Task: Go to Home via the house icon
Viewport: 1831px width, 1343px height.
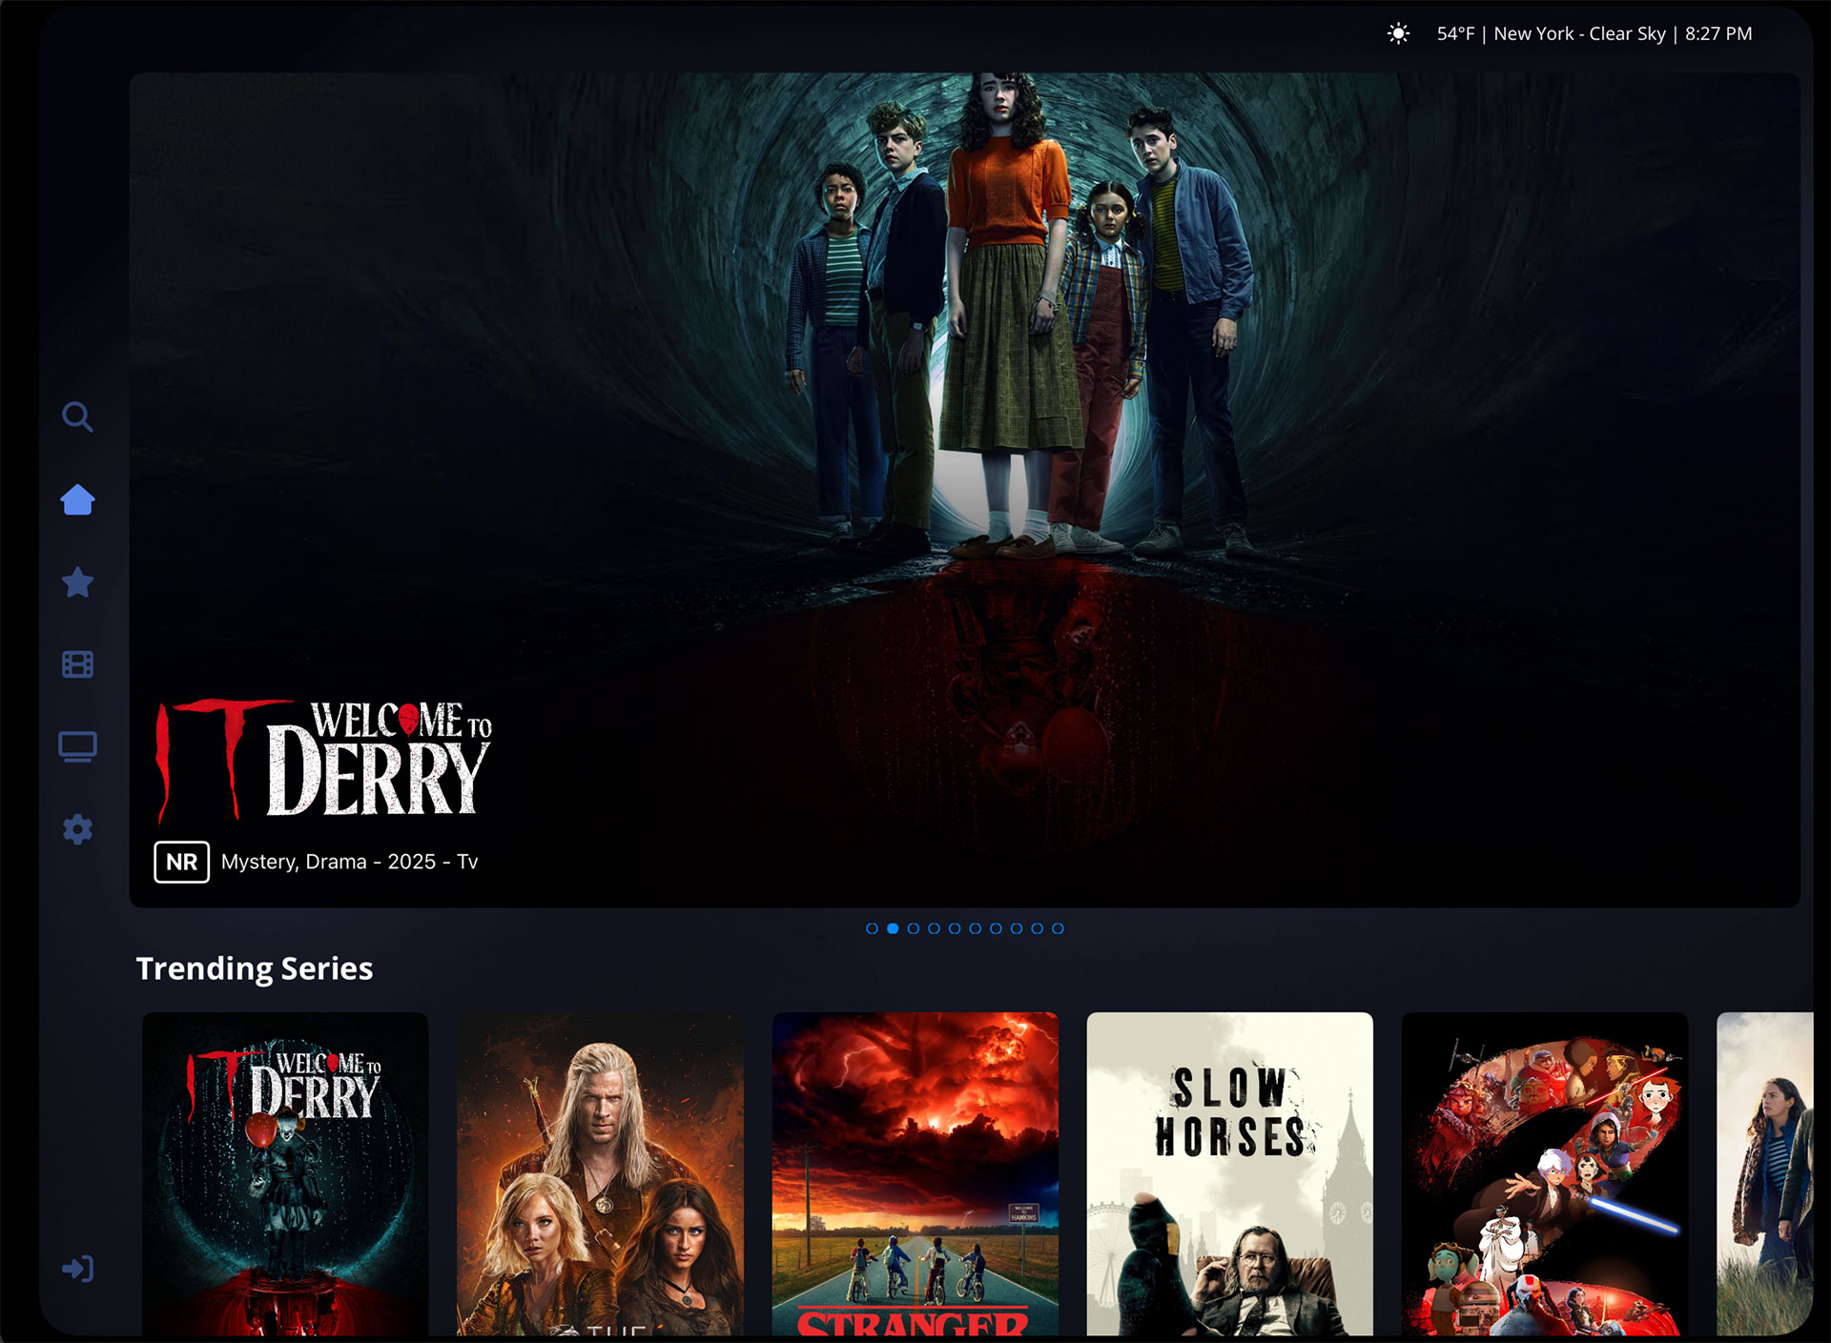Action: click(77, 499)
